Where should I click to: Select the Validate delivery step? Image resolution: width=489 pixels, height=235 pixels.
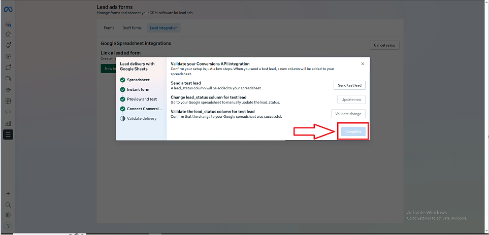pyautogui.click(x=142, y=118)
